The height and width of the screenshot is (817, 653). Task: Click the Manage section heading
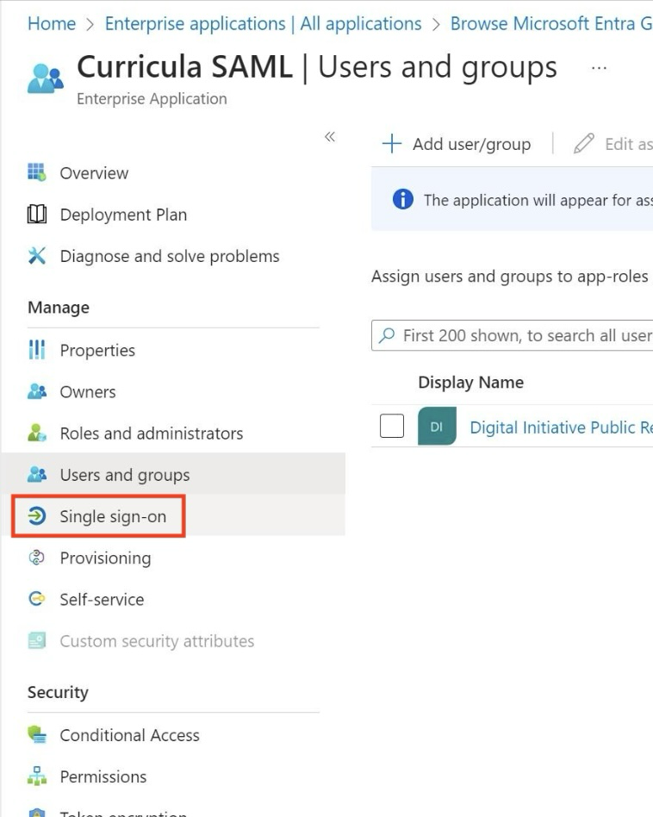[59, 308]
